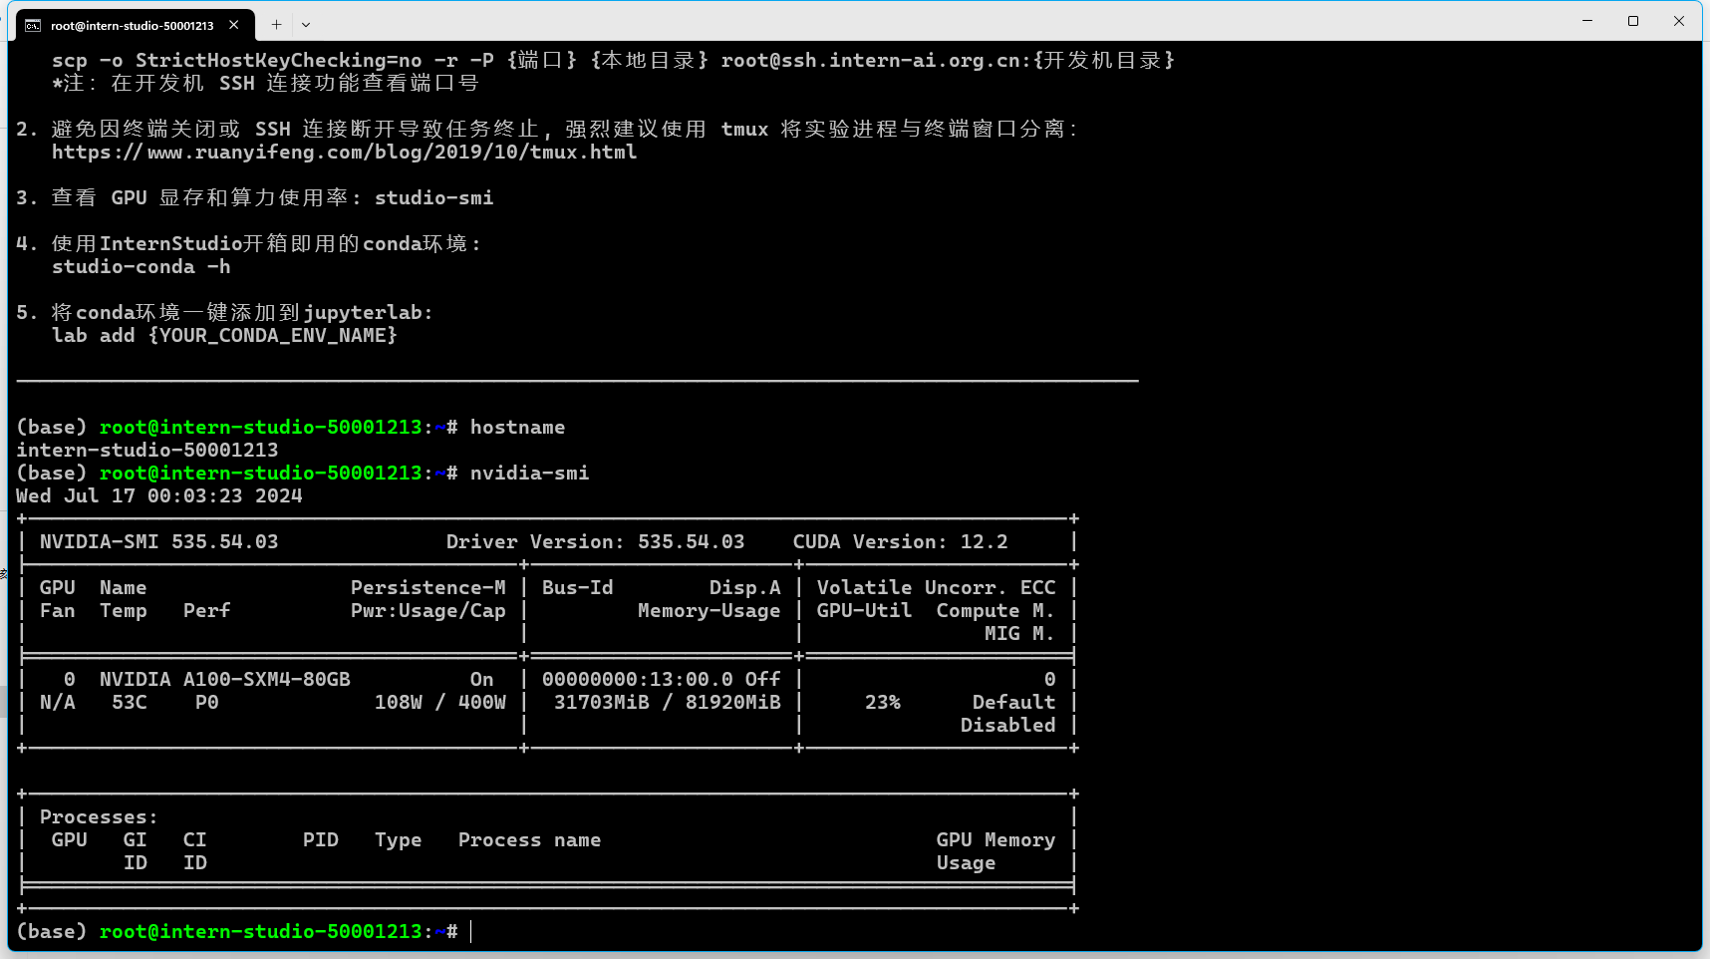Click the Bus-Id value '00000000:13:00.0'
The height and width of the screenshot is (959, 1710).
(x=638, y=680)
